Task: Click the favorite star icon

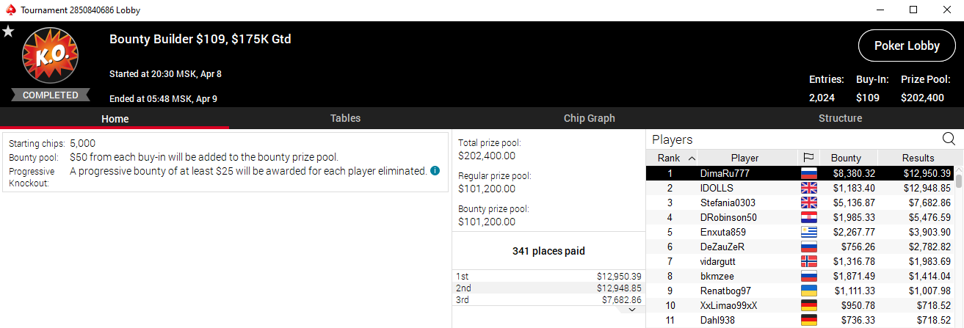Action: point(8,32)
